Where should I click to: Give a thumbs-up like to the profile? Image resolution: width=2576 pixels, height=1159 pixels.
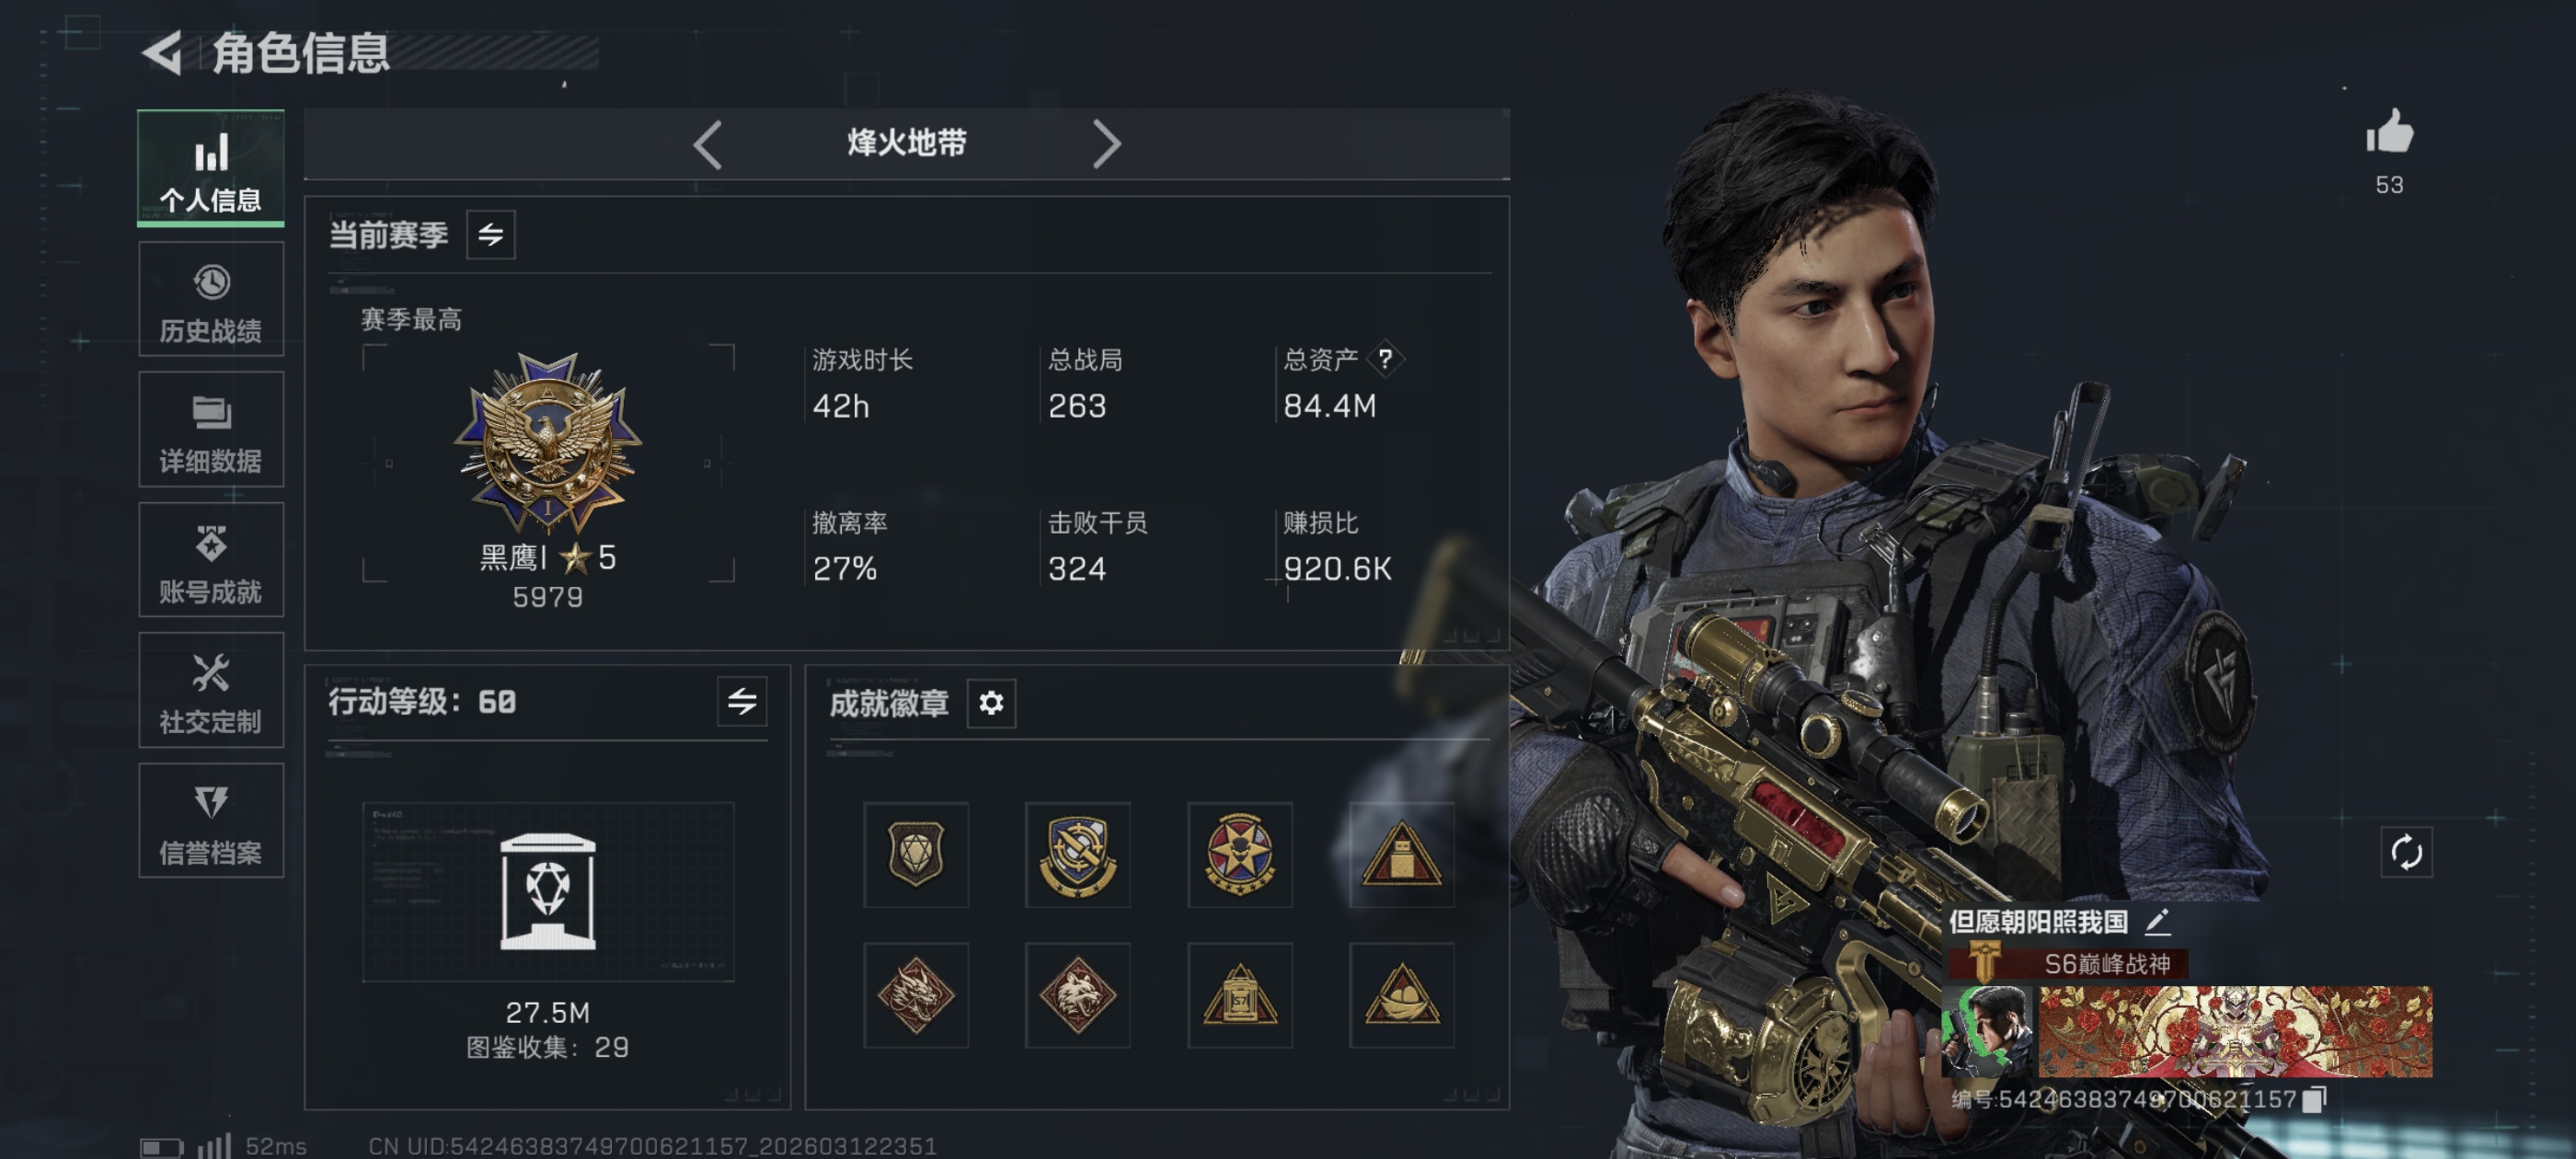(x=2389, y=131)
